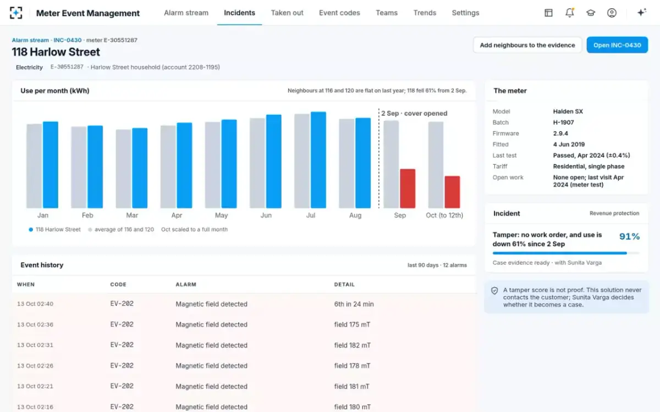Click the 'field 181 mT' detail cell
This screenshot has height=412, width=660.
[x=353, y=387]
